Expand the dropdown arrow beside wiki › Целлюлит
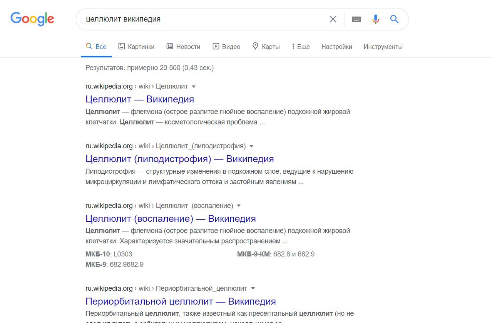Image resolution: width=492 pixels, height=325 pixels. 194,86
